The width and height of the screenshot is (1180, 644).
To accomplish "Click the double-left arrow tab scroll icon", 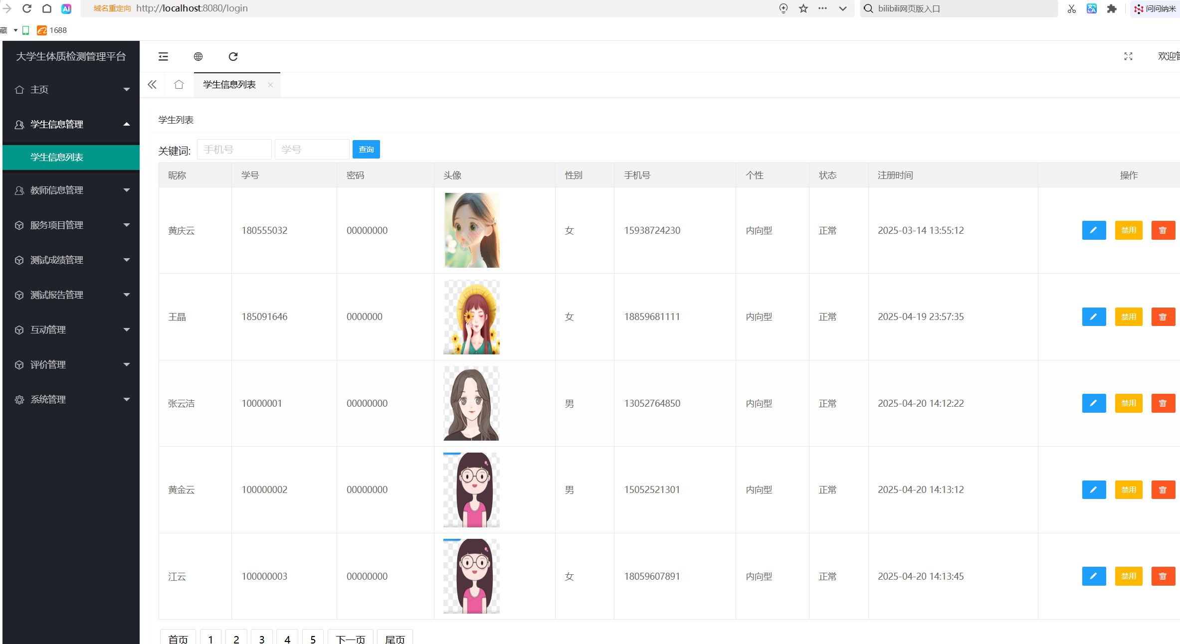I will tap(152, 85).
